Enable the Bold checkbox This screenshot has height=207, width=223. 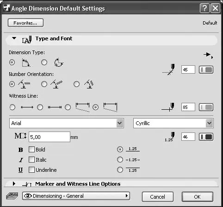pyautogui.click(x=31, y=150)
